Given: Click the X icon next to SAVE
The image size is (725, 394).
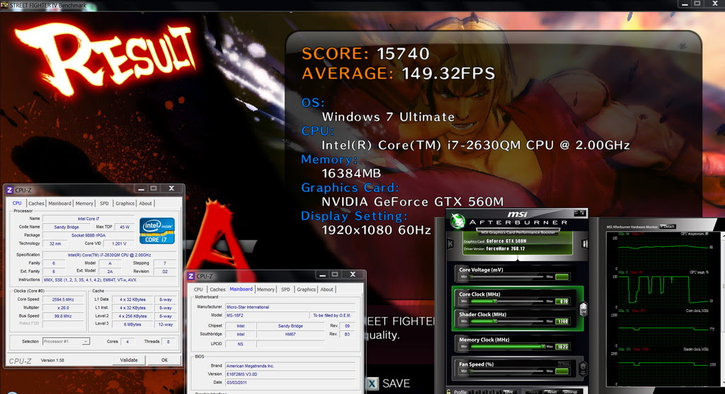Looking at the screenshot, I should pyautogui.click(x=372, y=383).
